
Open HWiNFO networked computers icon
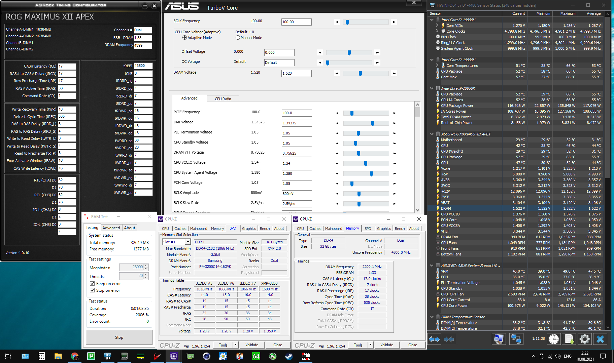point(516,339)
